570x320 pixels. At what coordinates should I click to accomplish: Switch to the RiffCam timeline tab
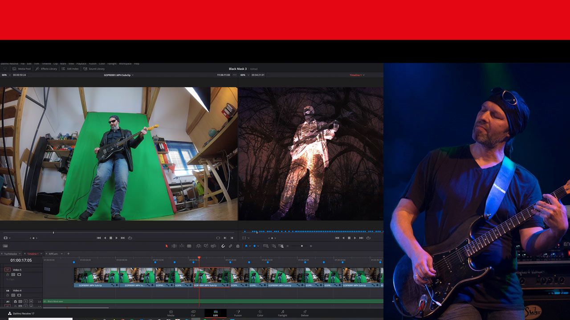[x=53, y=254]
